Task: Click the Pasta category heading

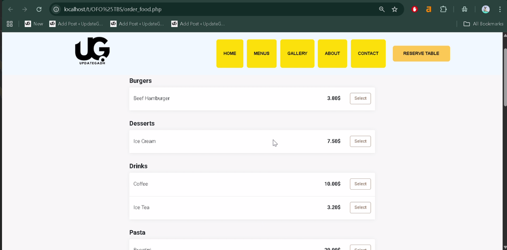Action: (138, 233)
